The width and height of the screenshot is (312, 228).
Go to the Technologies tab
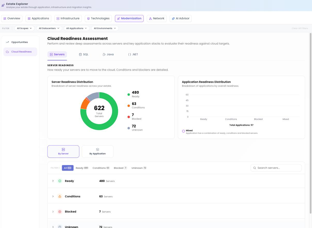pos(98,19)
